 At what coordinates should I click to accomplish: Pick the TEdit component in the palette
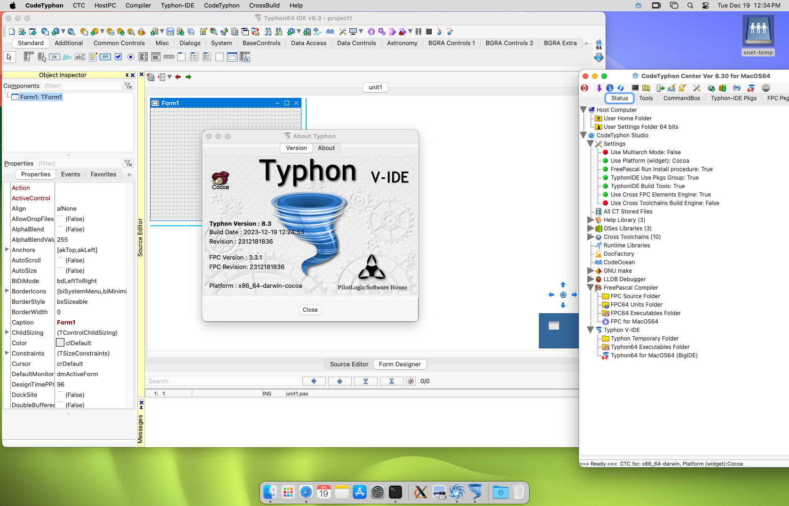(80, 57)
